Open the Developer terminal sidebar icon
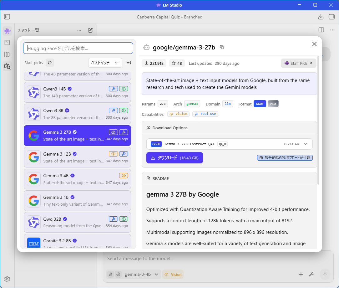The image size is (339, 288). coord(7,43)
